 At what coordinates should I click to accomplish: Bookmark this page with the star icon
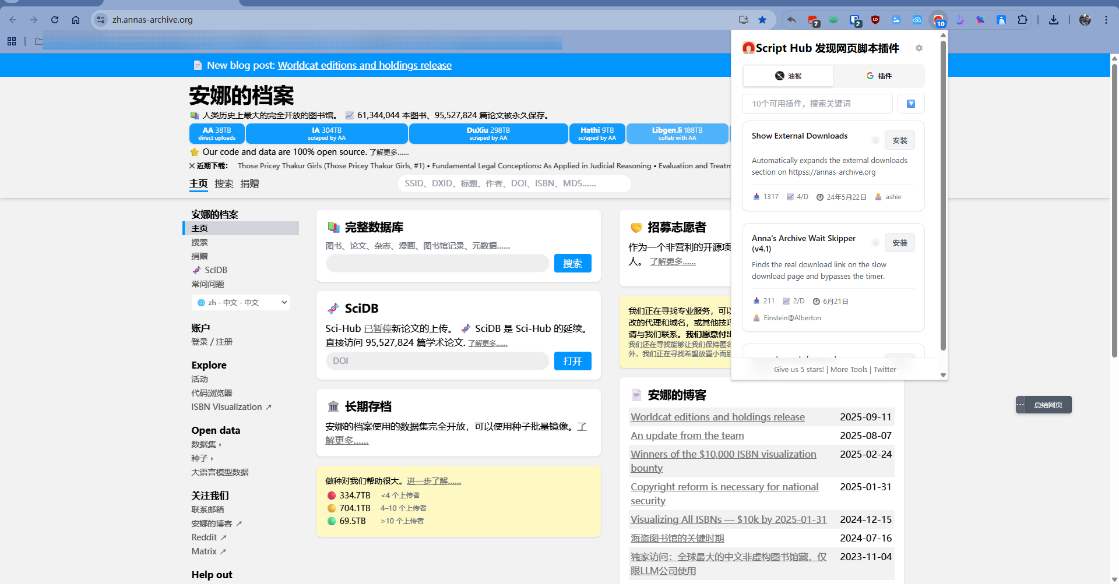[x=762, y=20]
